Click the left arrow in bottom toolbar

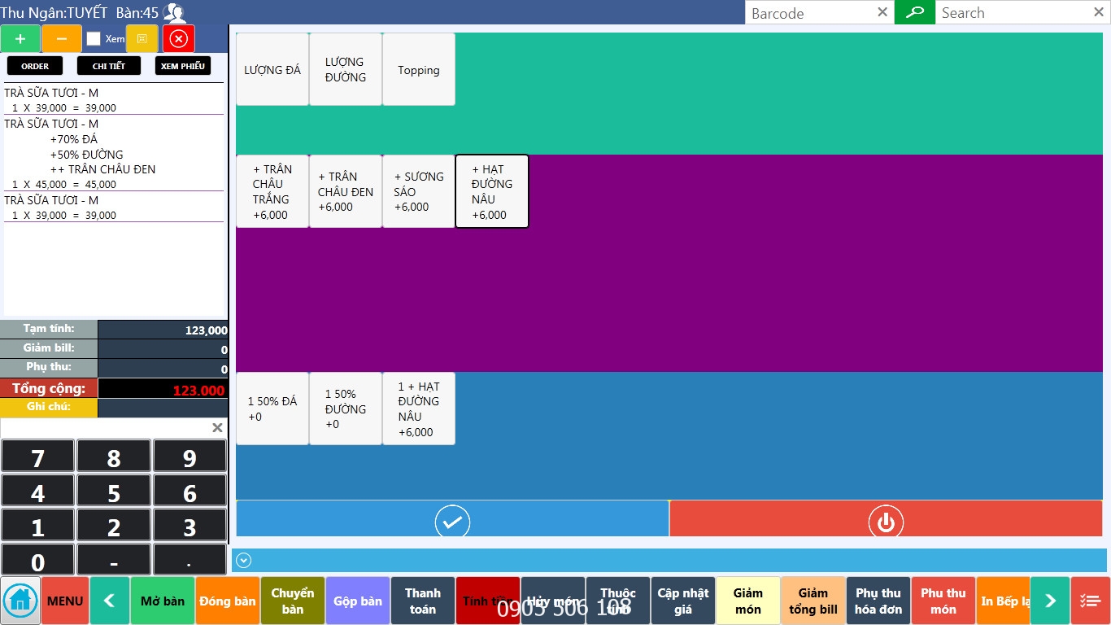[x=110, y=601]
